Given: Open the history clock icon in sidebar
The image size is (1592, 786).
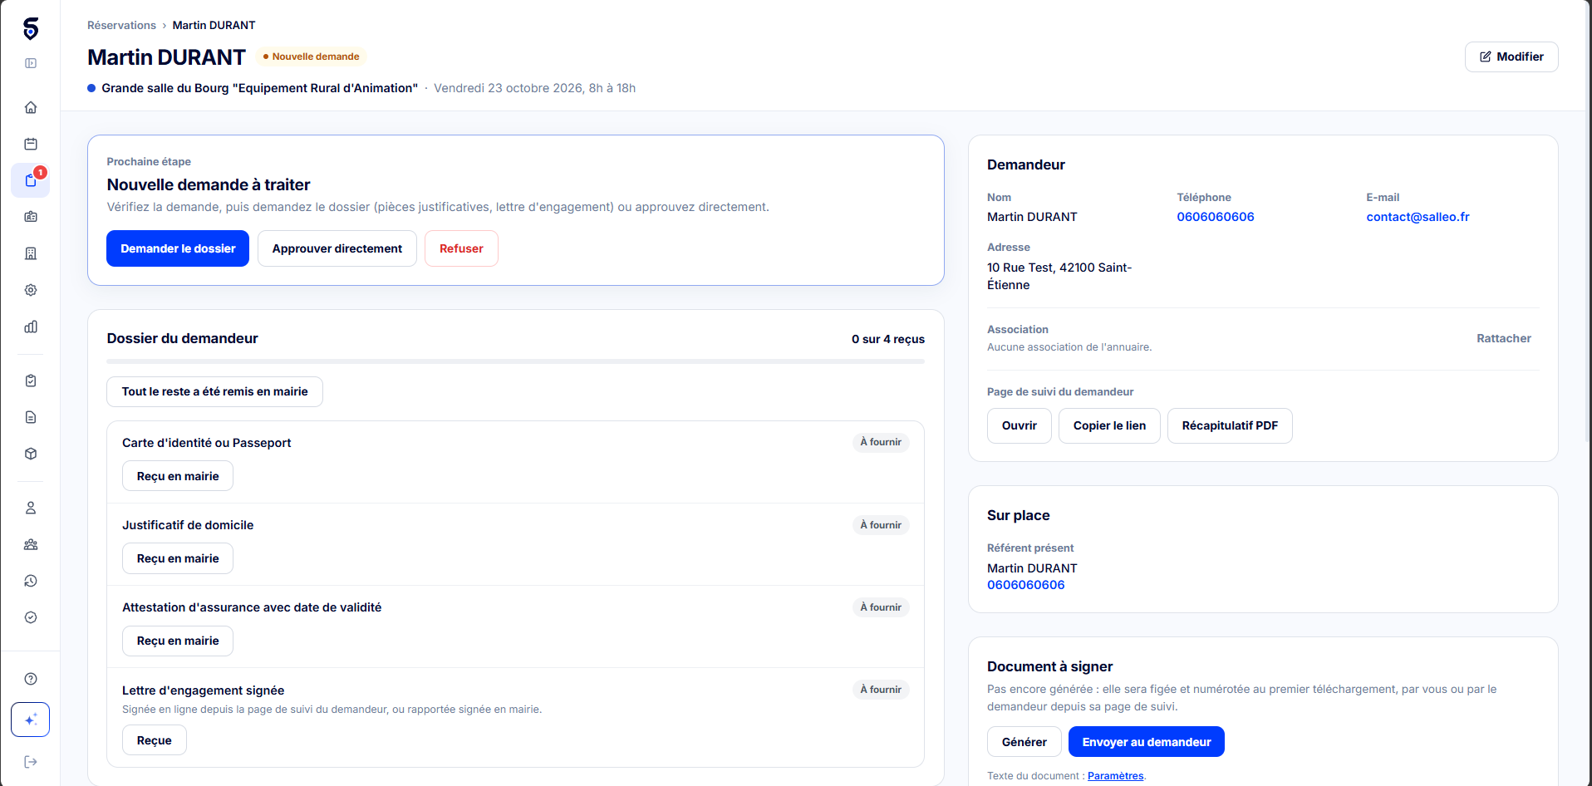Looking at the screenshot, I should pyautogui.click(x=31, y=581).
